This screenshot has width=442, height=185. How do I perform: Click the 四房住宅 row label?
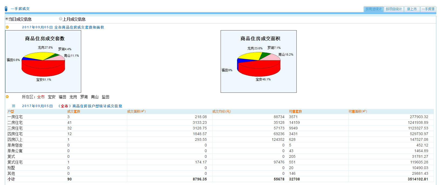pos(15,134)
